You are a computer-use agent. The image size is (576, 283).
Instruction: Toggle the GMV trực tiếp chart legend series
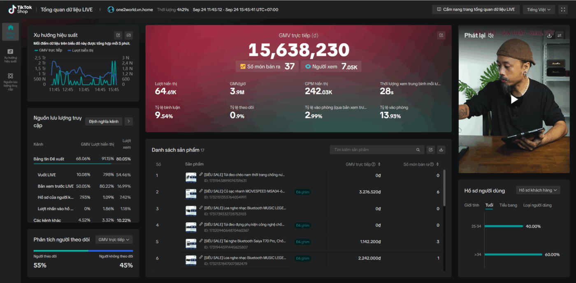48,50
